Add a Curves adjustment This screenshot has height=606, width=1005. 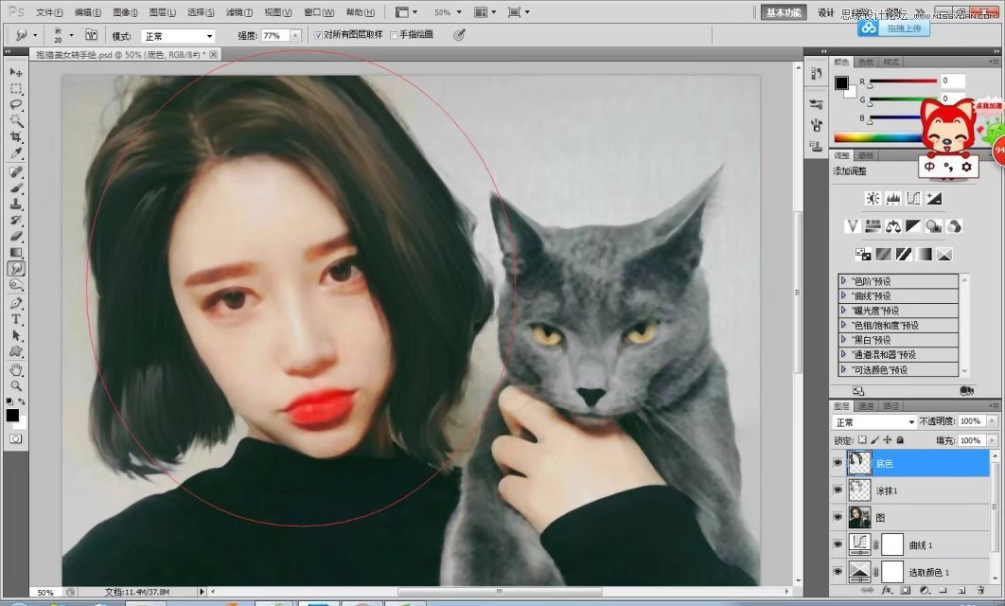point(913,198)
